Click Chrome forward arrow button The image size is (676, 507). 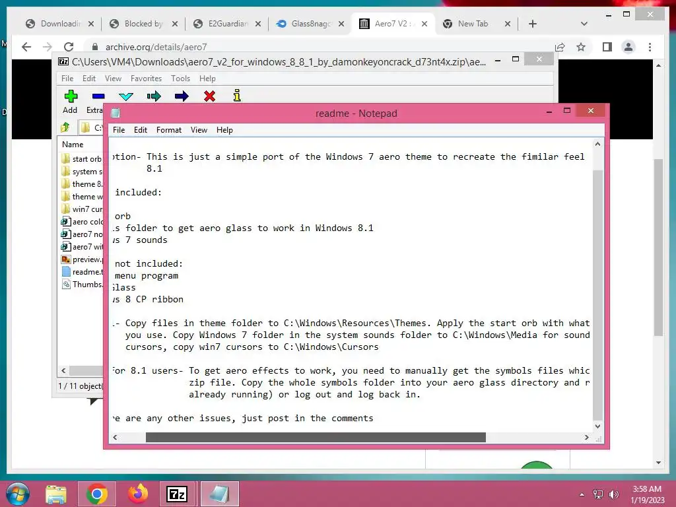(x=48, y=47)
